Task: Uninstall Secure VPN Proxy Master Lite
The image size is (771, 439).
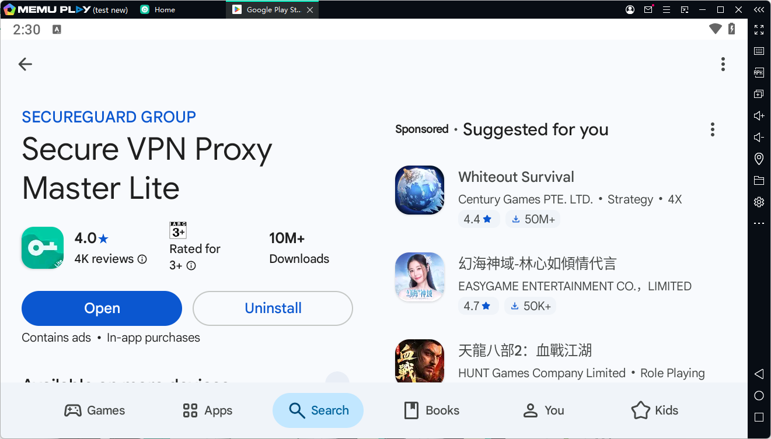Action: click(x=273, y=308)
